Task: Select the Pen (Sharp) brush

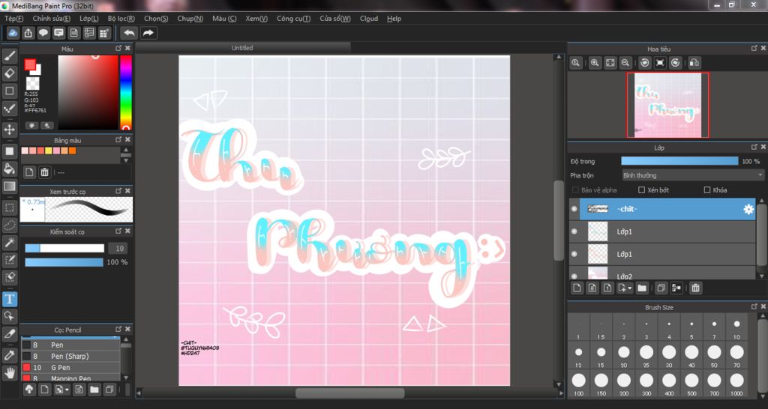Action: pos(70,356)
